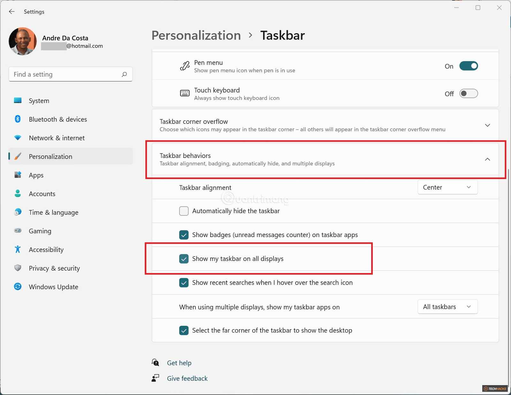The image size is (511, 395).
Task: Click the Get help link
Action: [x=179, y=363]
